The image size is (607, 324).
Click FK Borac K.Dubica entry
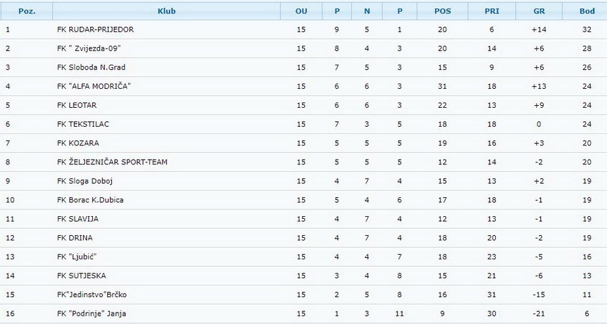point(90,200)
